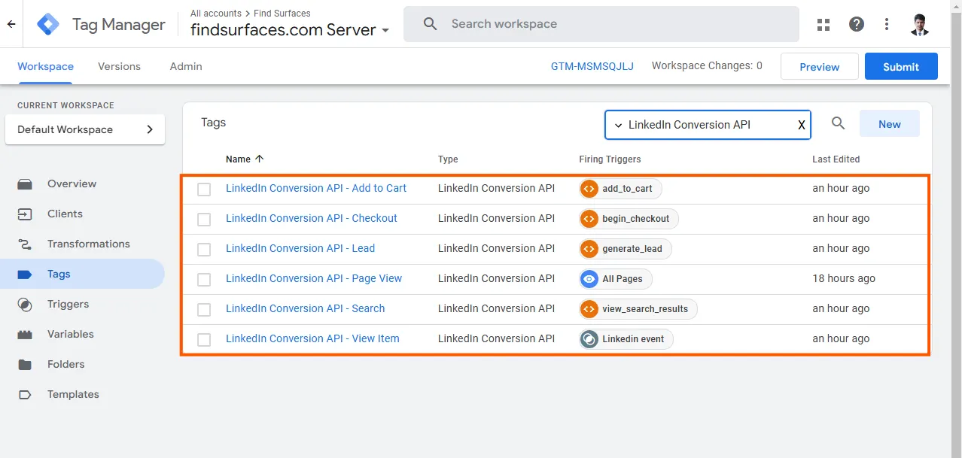
Task: Tick the View Item tag checkbox
Action: pos(204,339)
